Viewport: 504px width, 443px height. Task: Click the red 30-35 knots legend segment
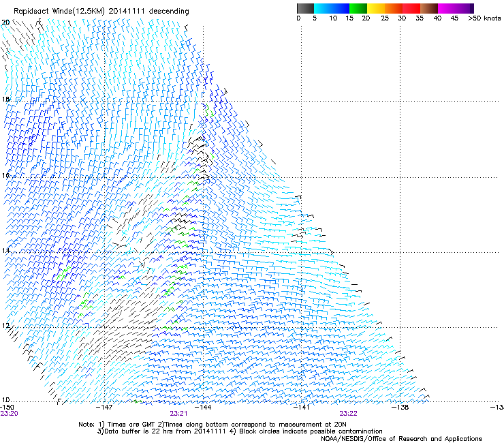pyautogui.click(x=411, y=8)
